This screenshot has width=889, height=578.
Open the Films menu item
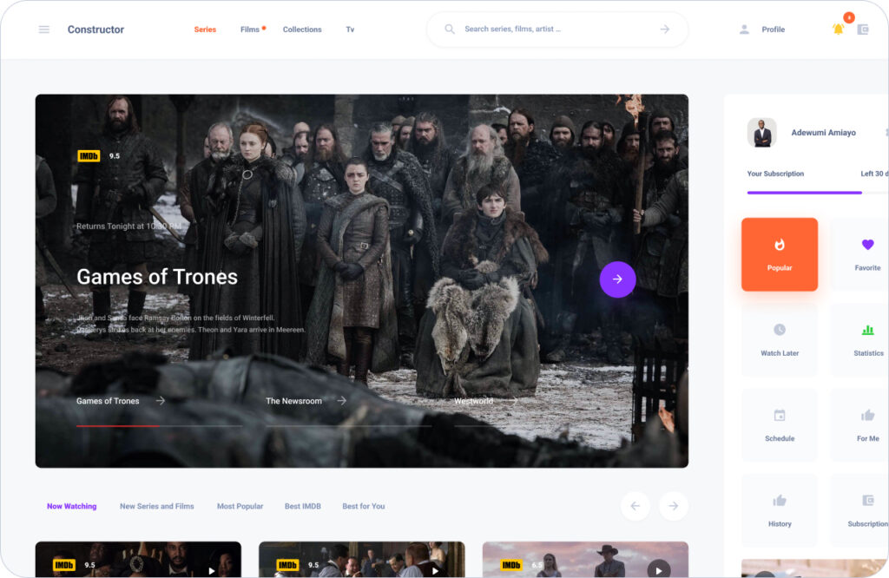point(250,30)
